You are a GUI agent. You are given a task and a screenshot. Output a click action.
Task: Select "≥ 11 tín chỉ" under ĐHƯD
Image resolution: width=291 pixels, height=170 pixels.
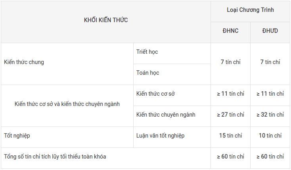click(x=270, y=94)
